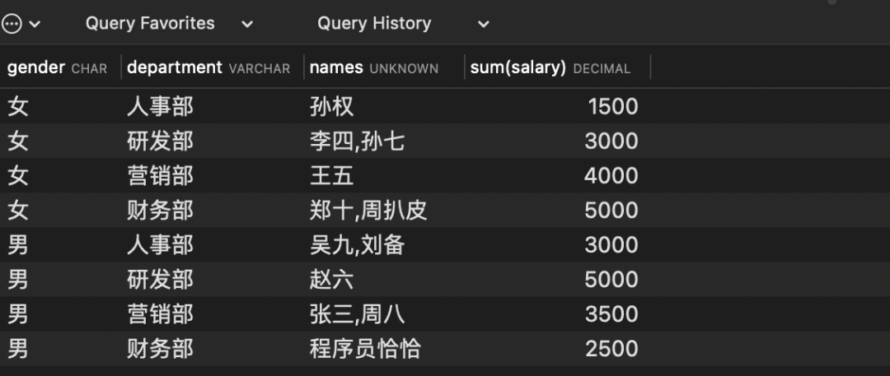The height and width of the screenshot is (376, 890).
Task: Click salary value 2500
Action: point(611,349)
